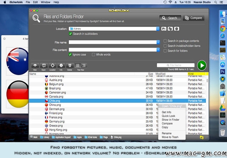Viewport: 227px width, 158px height.
Task: Start search with green play button
Action: tap(202, 65)
